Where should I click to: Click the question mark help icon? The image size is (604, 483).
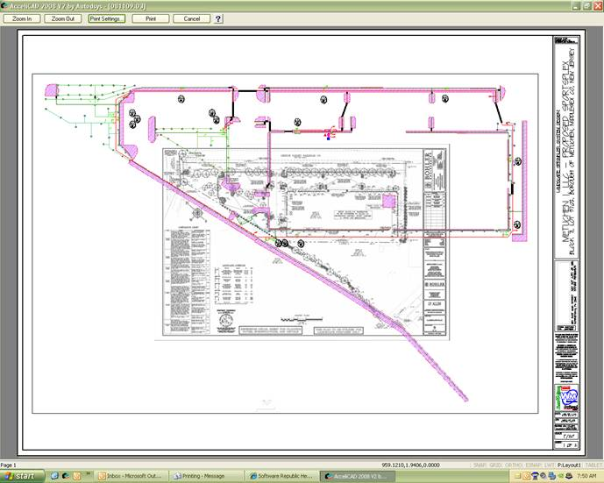pyautogui.click(x=218, y=18)
